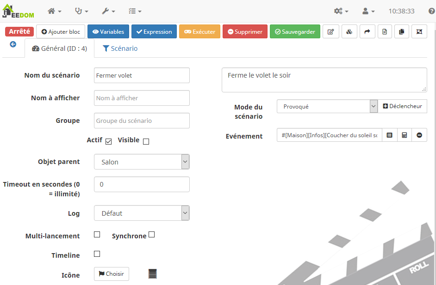Switch to the Scénario tab
Image resolution: width=436 pixels, height=285 pixels.
pyautogui.click(x=120, y=49)
